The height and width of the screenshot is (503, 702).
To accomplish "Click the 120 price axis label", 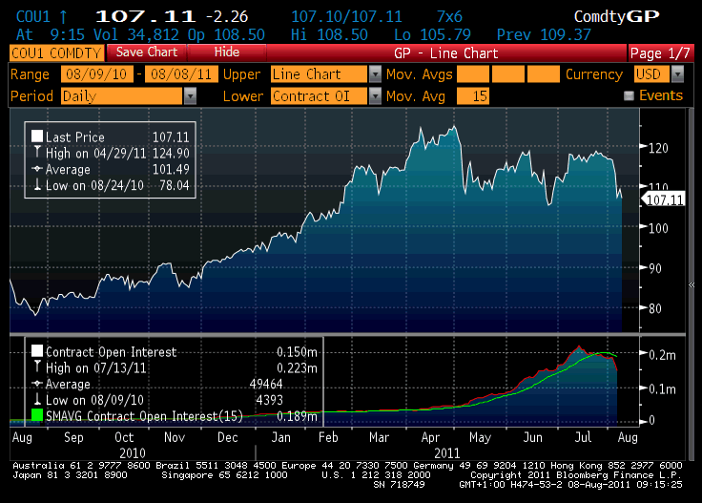I will coord(658,148).
